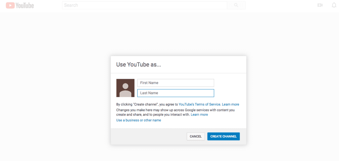The image size is (339, 161).
Task: Follow Learn more after Terms of Service
Action: 230,104
